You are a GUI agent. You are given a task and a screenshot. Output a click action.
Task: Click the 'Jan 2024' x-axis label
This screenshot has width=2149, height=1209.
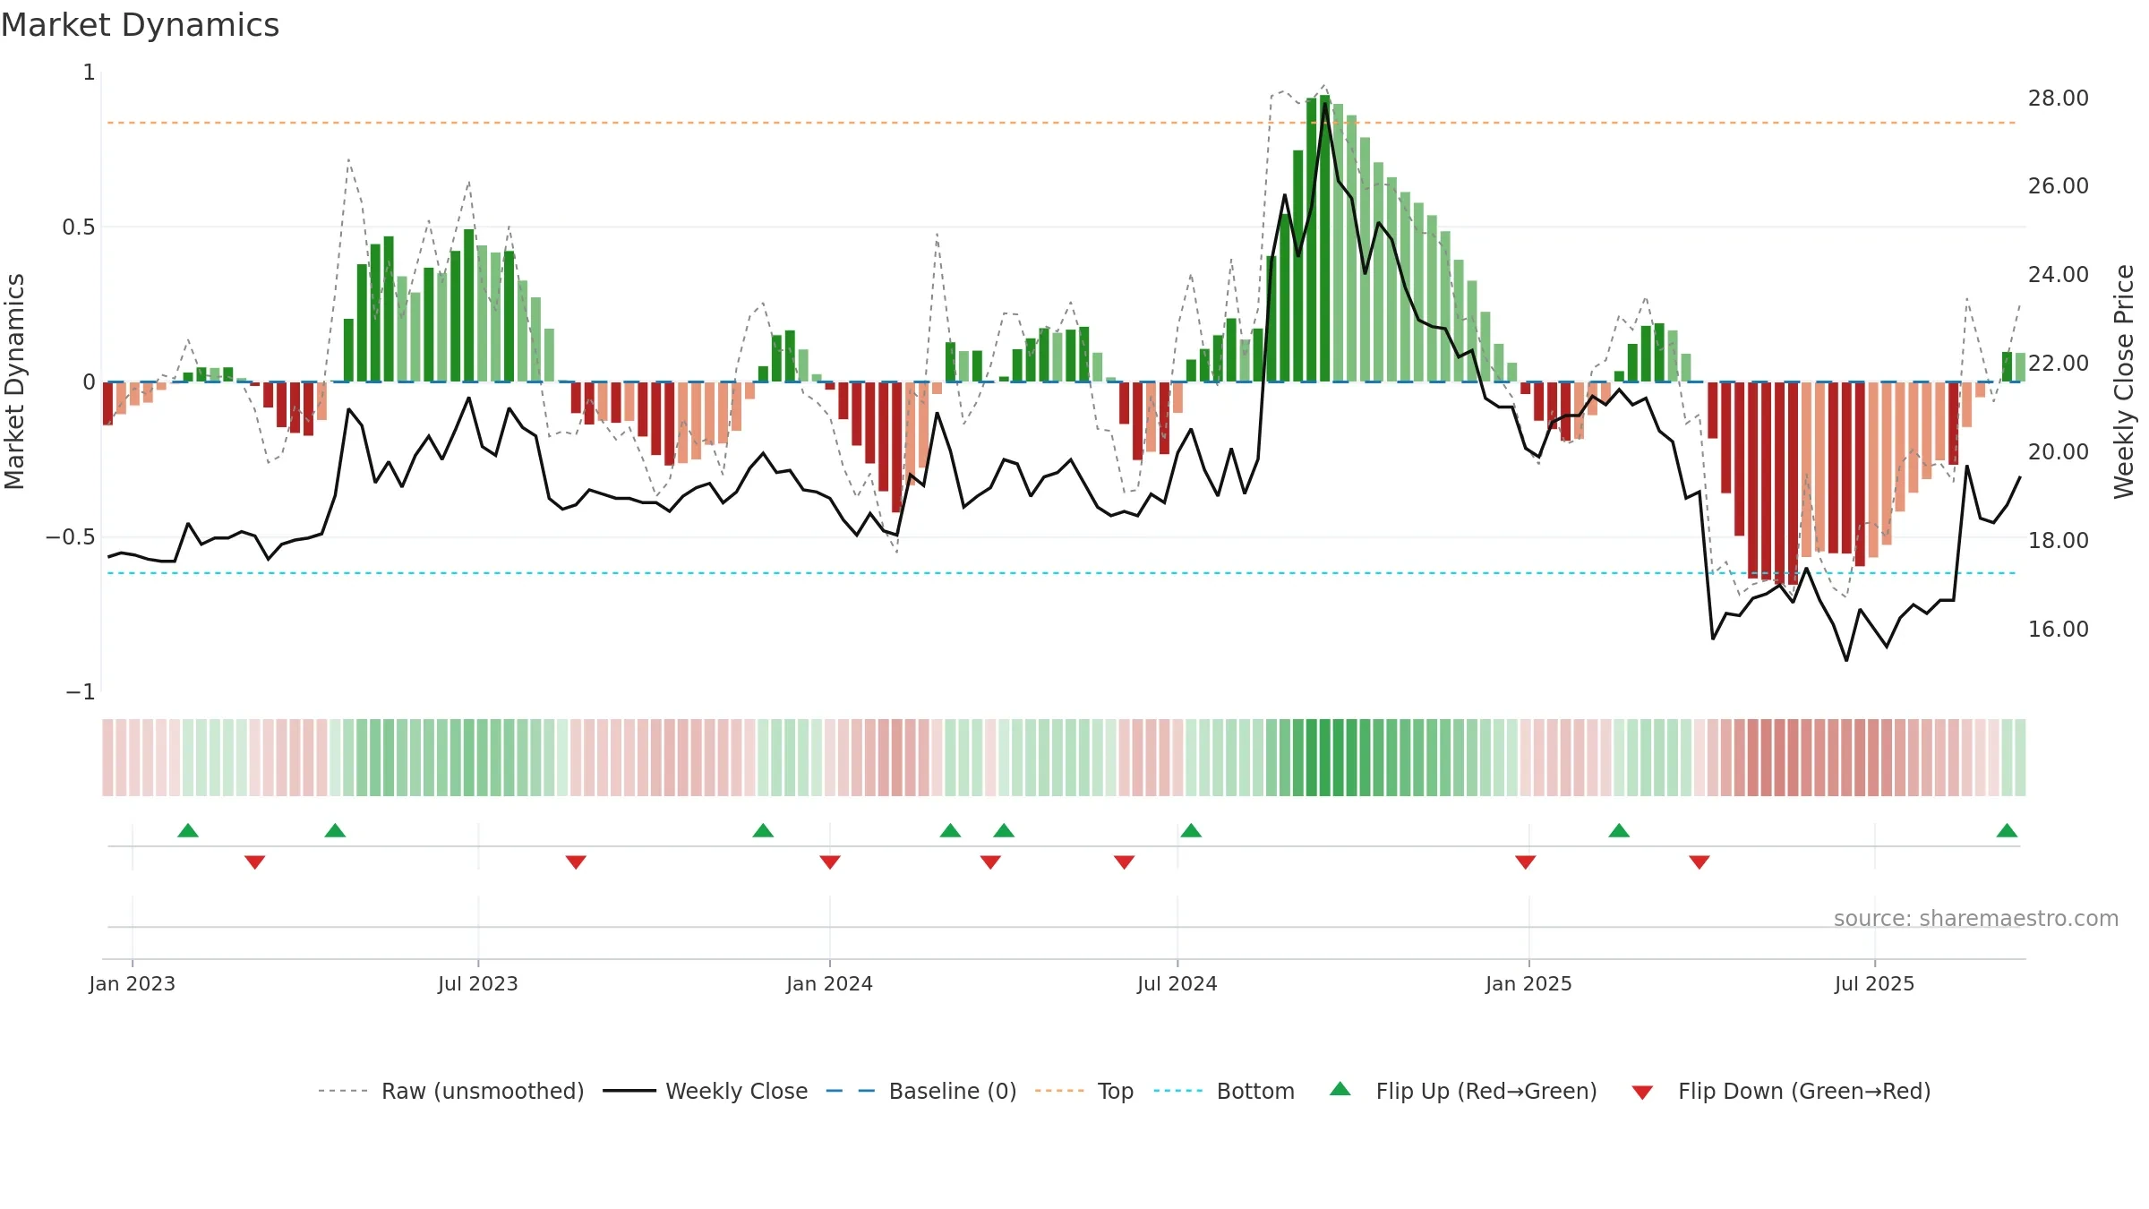[x=830, y=983]
